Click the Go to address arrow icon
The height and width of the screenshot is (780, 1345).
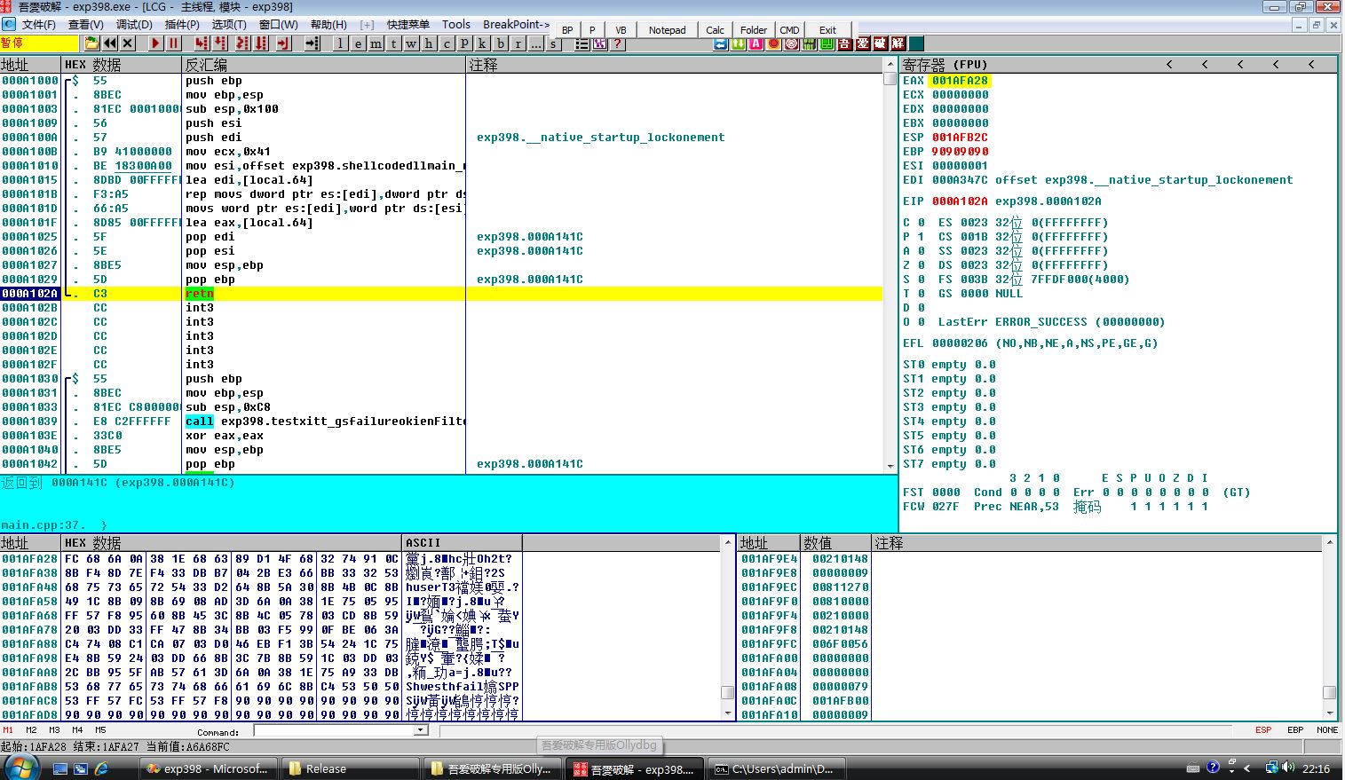(x=312, y=43)
